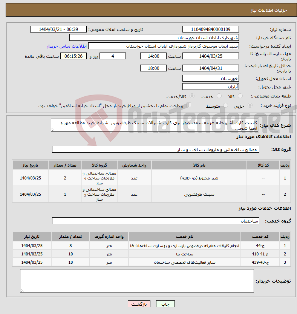Screen dimensions: 297x314
Task: Click service name ساخت بنا
Action: tap(185, 254)
